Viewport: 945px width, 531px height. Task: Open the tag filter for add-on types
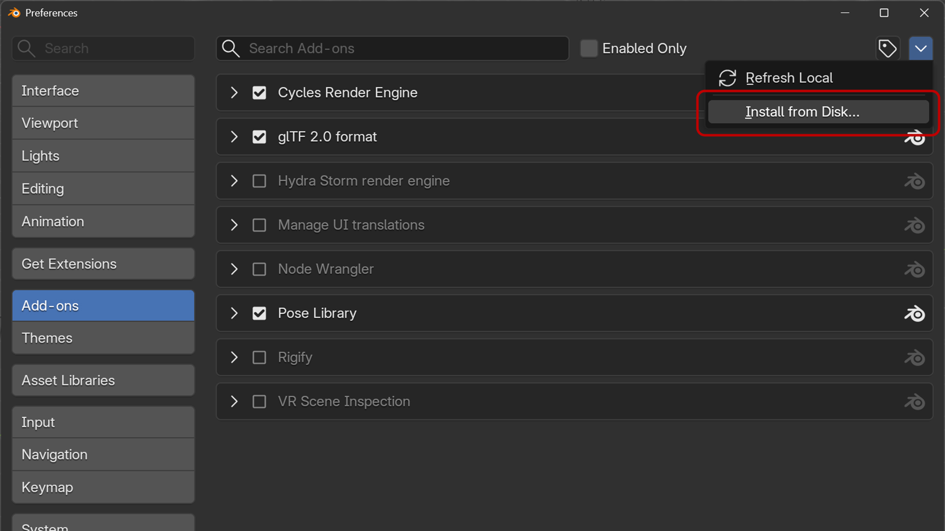coord(887,48)
